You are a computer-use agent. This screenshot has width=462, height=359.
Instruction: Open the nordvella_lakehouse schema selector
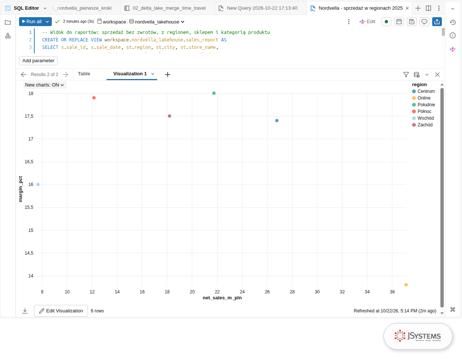point(157,22)
